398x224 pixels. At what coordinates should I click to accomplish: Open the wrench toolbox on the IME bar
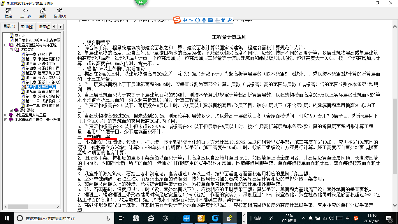click(230, 20)
